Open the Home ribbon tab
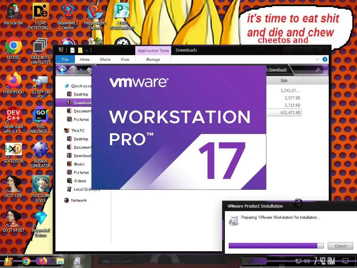 click(x=85, y=59)
